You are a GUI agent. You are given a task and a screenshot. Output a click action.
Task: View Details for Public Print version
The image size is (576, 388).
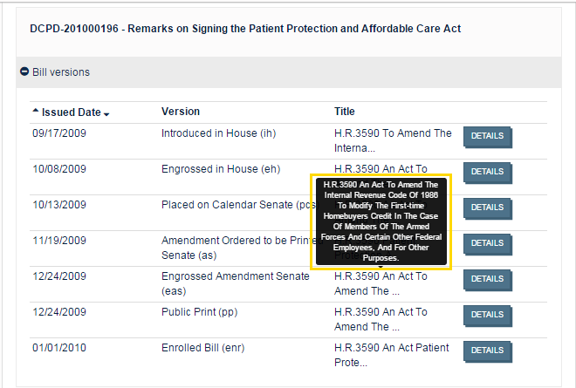(x=487, y=315)
